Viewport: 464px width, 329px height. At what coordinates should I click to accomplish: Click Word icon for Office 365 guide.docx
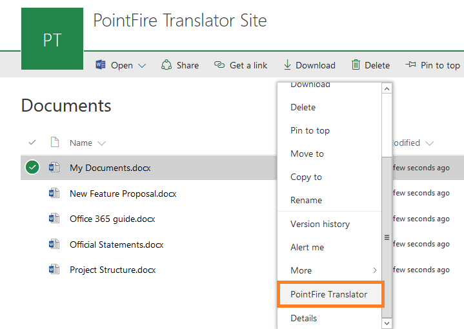point(54,219)
